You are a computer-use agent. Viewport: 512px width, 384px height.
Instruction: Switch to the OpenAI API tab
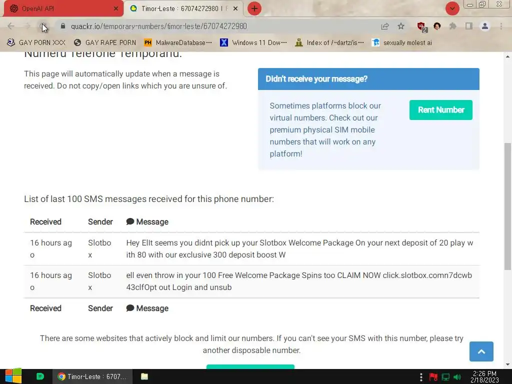[62, 8]
